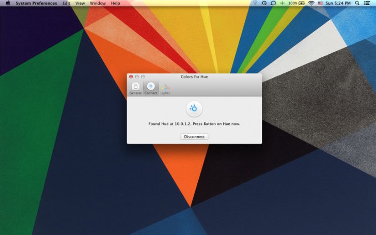Viewport: 376px width, 235px height.
Task: Click the Sun 5:24 PM clock
Action: [x=338, y=3]
